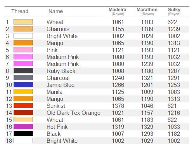194x149 pixels.
Task: Select the Jamie Blue color swatch
Action: 23,85
